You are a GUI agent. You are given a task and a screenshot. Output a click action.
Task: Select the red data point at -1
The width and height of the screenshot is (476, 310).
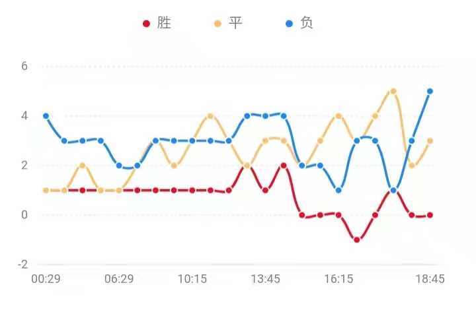coord(356,239)
